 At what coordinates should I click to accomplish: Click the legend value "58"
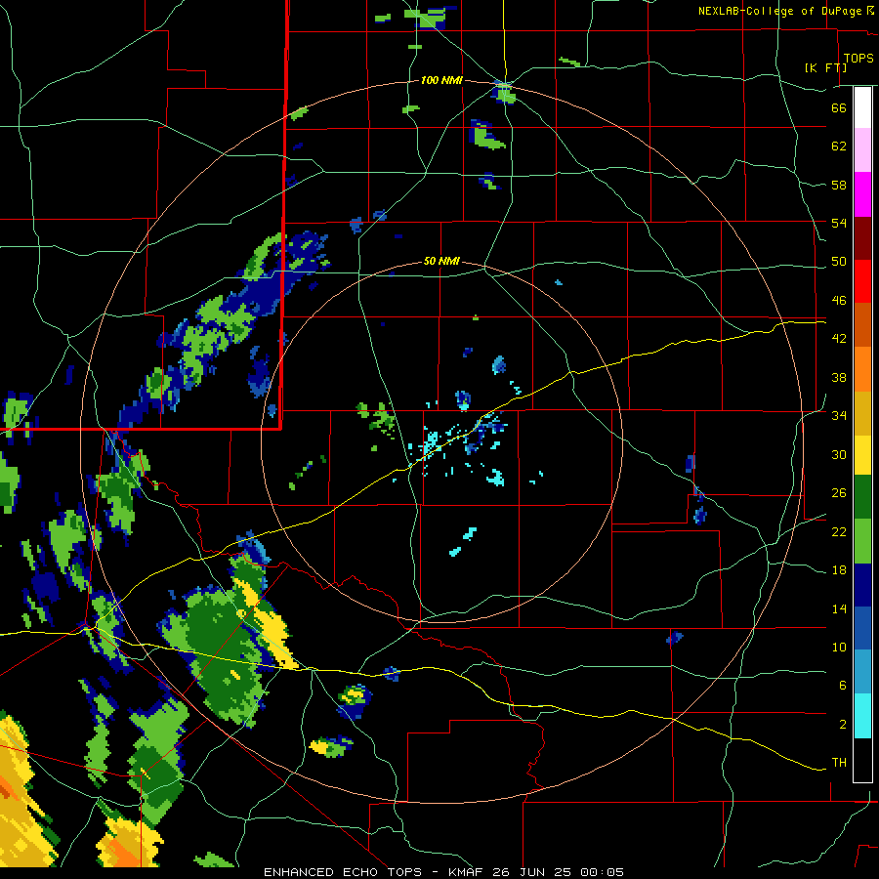(x=839, y=185)
